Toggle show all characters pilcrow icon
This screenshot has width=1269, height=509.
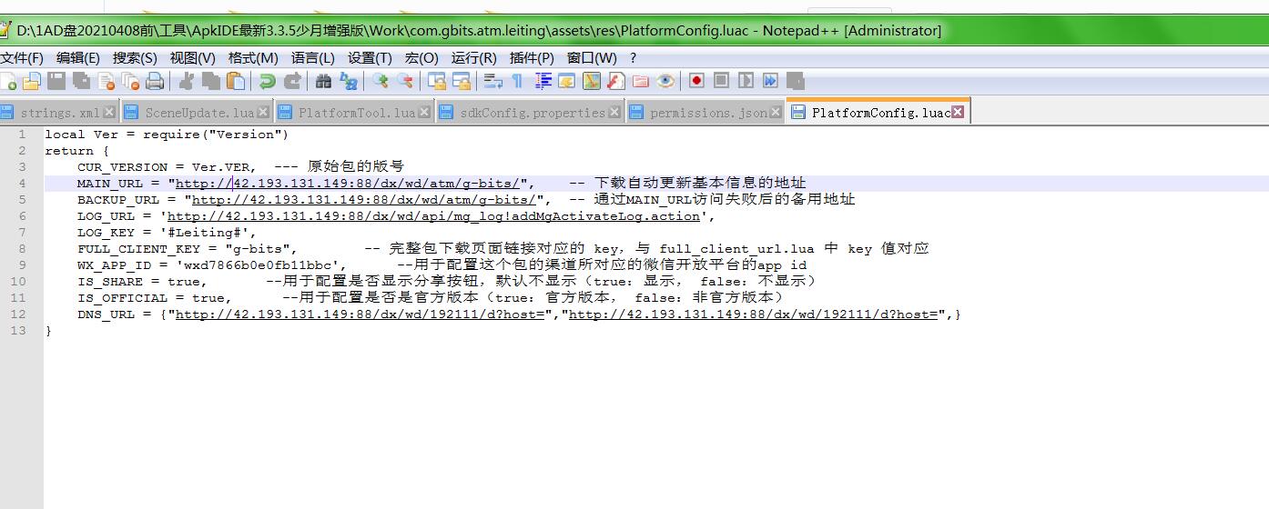pyautogui.click(x=517, y=81)
